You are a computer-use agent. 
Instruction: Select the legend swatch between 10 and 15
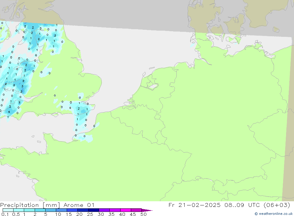pyautogui.click(x=61, y=210)
